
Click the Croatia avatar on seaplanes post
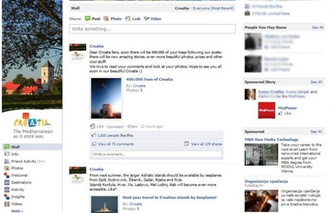coord(77,175)
